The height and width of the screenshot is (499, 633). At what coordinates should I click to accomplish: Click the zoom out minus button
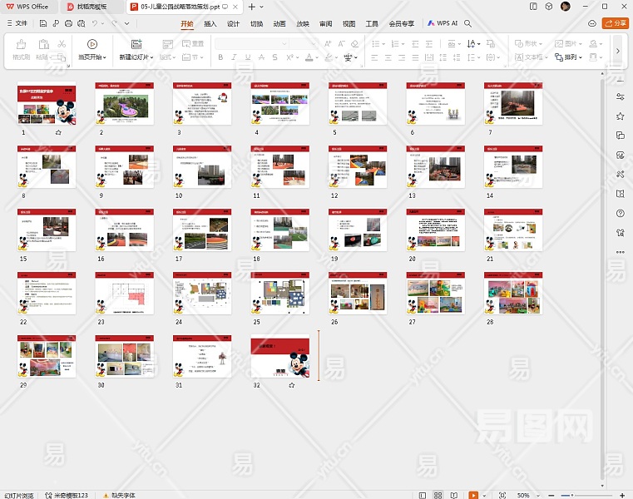[x=553, y=495]
